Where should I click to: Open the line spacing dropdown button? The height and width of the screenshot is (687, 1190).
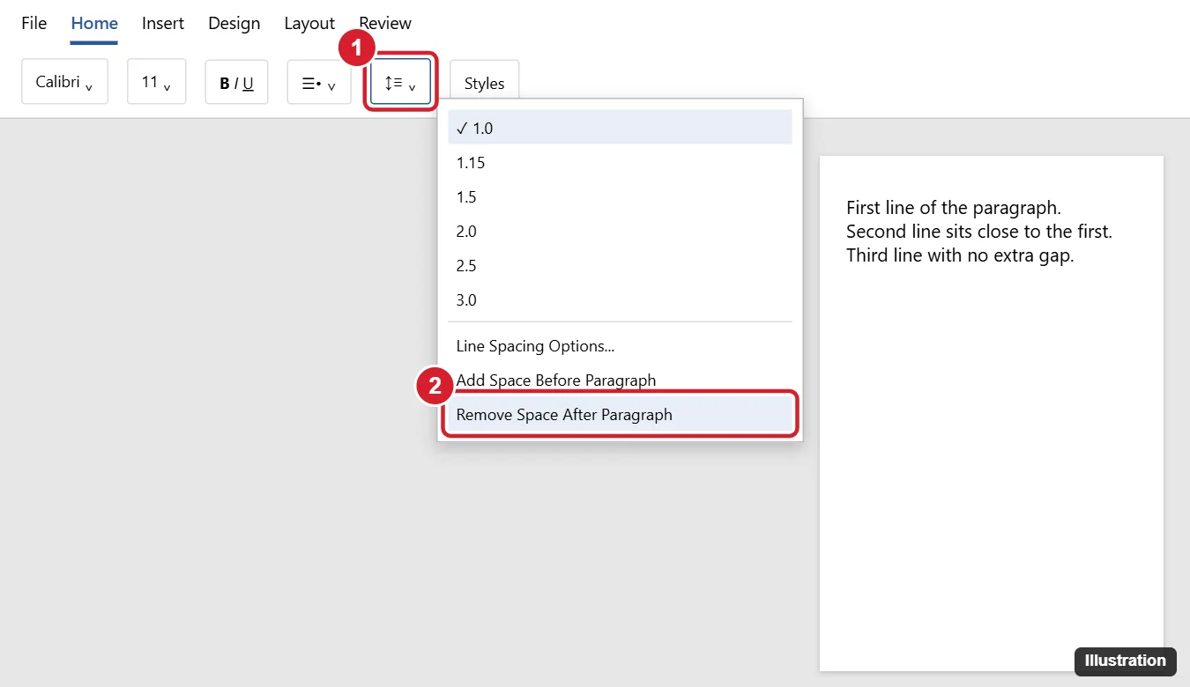tap(400, 83)
